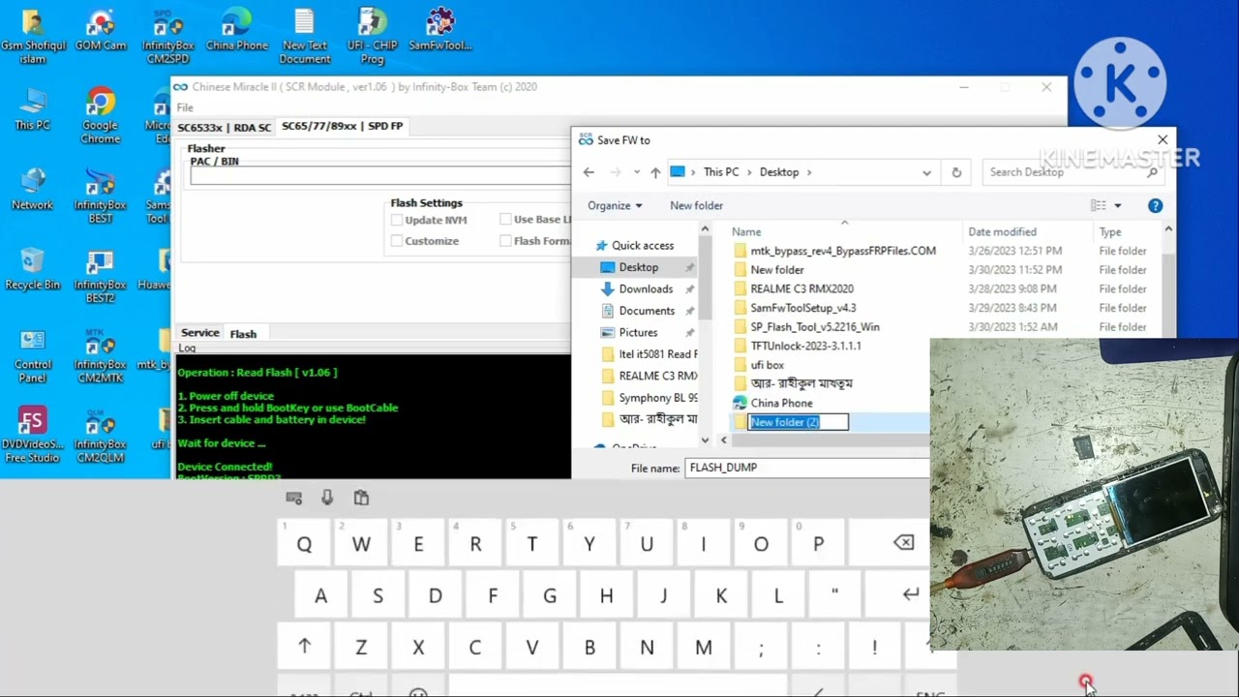The image size is (1239, 697).
Task: Click the PAC / BIN path field
Action: click(x=380, y=175)
